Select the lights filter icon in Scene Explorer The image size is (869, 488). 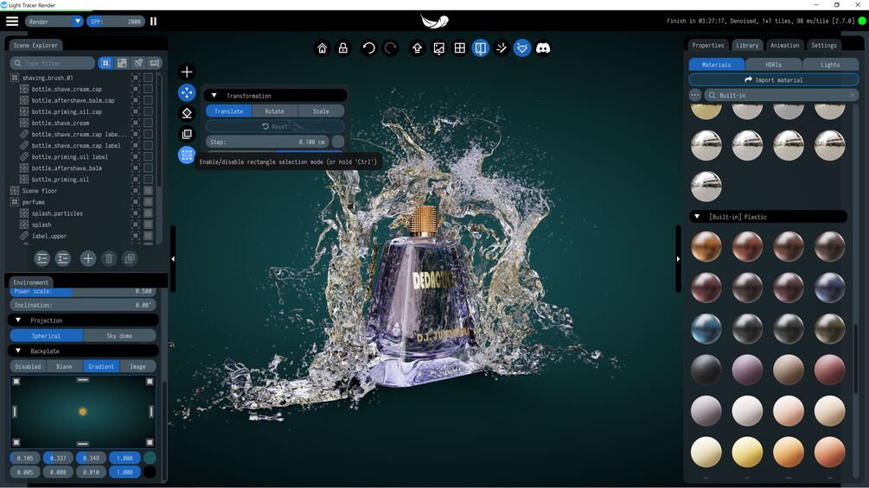[x=138, y=63]
